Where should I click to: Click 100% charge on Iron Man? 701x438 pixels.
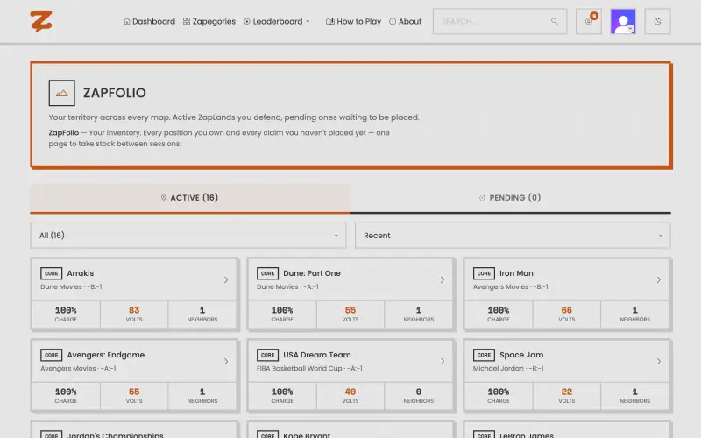click(x=499, y=310)
